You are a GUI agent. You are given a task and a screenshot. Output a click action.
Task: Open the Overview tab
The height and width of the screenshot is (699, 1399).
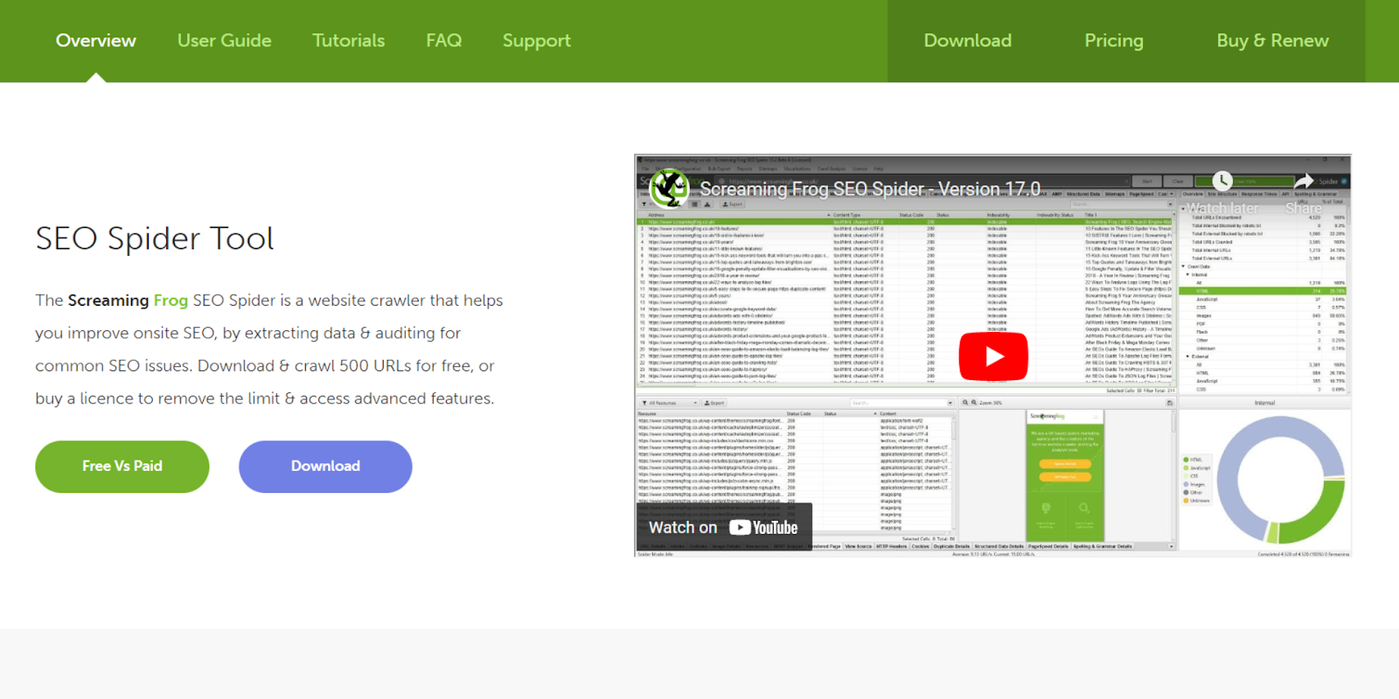(96, 40)
